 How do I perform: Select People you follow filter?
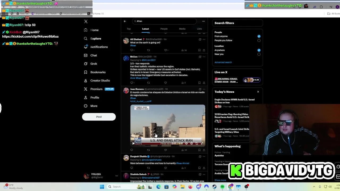(x=259, y=41)
